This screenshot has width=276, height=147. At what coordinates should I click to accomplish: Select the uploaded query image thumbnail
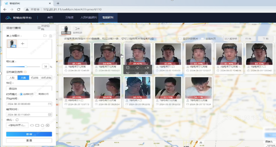pos(12,44)
